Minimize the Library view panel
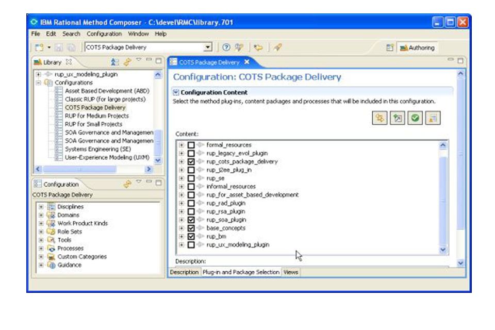495x330 pixels. click(148, 60)
